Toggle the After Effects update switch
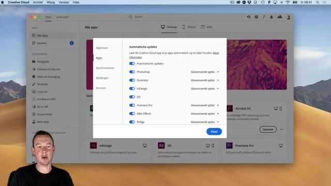Image resolution: width=331 pixels, height=186 pixels. 132,114
